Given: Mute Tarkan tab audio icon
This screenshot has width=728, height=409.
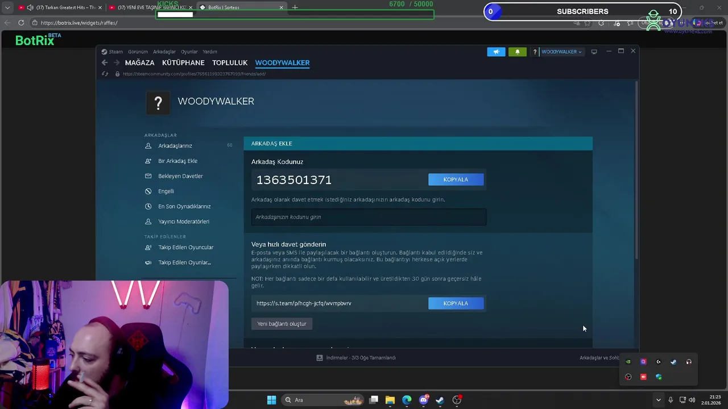Looking at the screenshot, I should 30,7.
